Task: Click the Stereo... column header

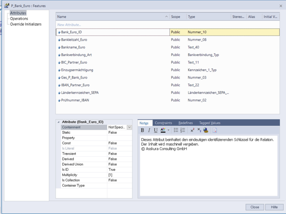Action: pyautogui.click(x=239, y=17)
